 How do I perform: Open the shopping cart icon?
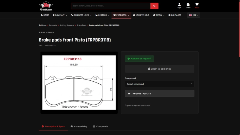[197, 5]
